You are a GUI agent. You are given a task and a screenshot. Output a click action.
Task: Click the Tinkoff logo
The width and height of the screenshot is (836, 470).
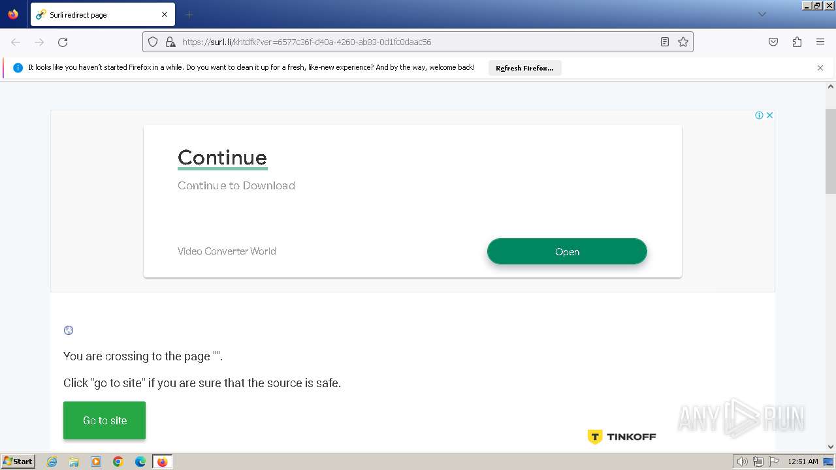point(622,437)
